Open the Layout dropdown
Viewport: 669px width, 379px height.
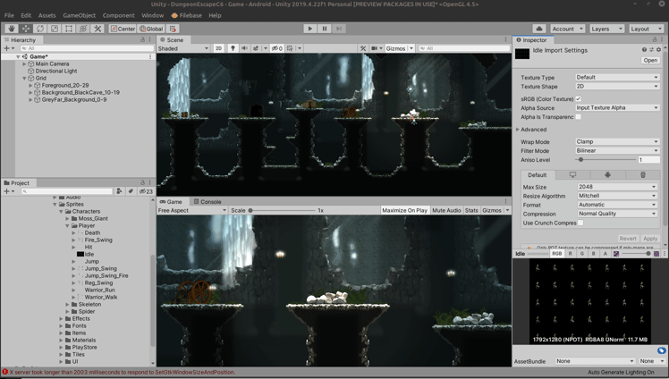pyautogui.click(x=646, y=29)
